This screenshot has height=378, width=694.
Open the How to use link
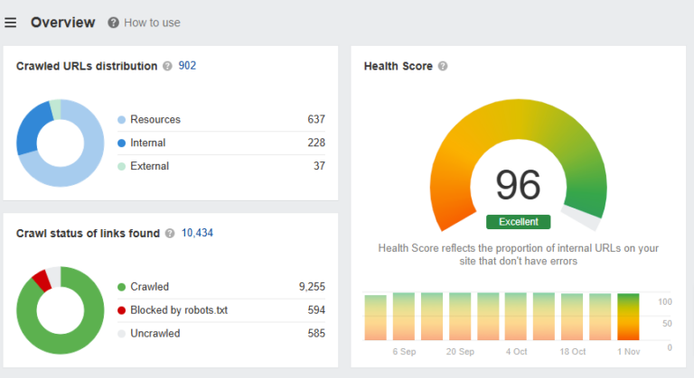coord(152,23)
